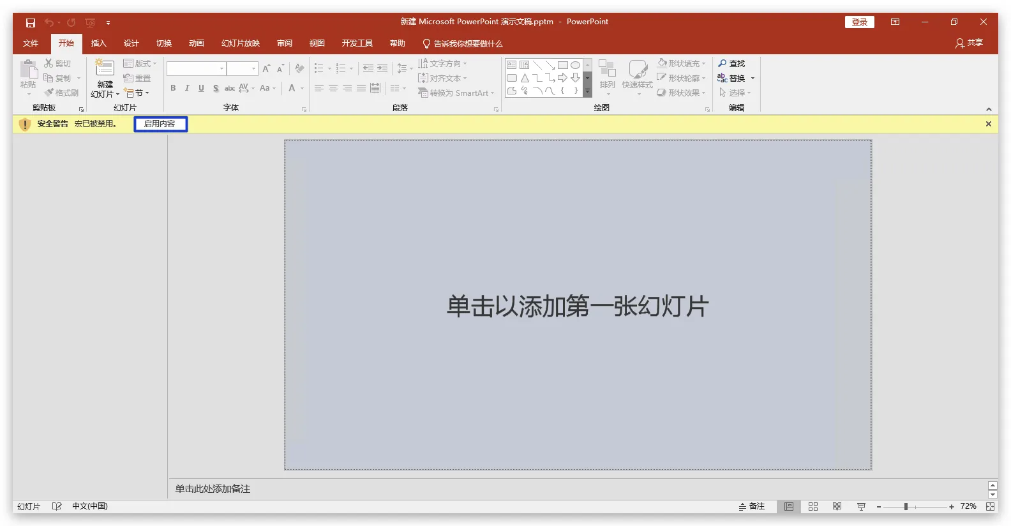Open the Replace (替换) dropdown arrow

(753, 79)
